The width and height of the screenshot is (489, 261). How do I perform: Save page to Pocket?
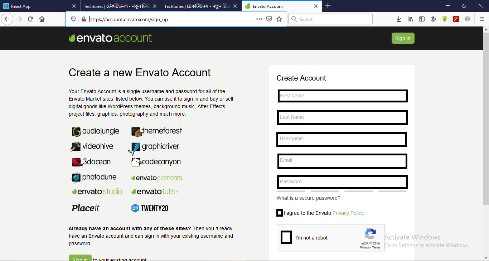tap(269, 19)
